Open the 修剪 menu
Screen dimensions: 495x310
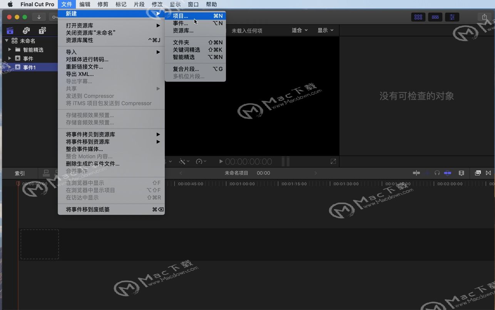click(x=103, y=4)
